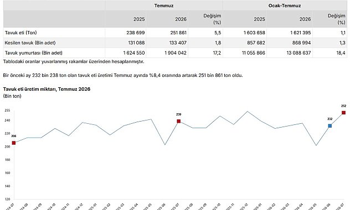This screenshot has width=355, height=210.
Task: Click the change value "1,1"
Action: (343, 33)
